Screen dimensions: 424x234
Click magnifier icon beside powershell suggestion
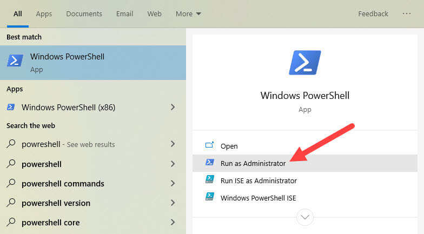click(11, 163)
